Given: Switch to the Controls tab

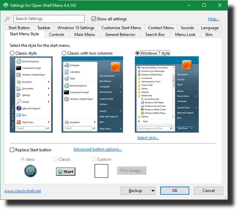Looking at the screenshot, I should point(57,35).
